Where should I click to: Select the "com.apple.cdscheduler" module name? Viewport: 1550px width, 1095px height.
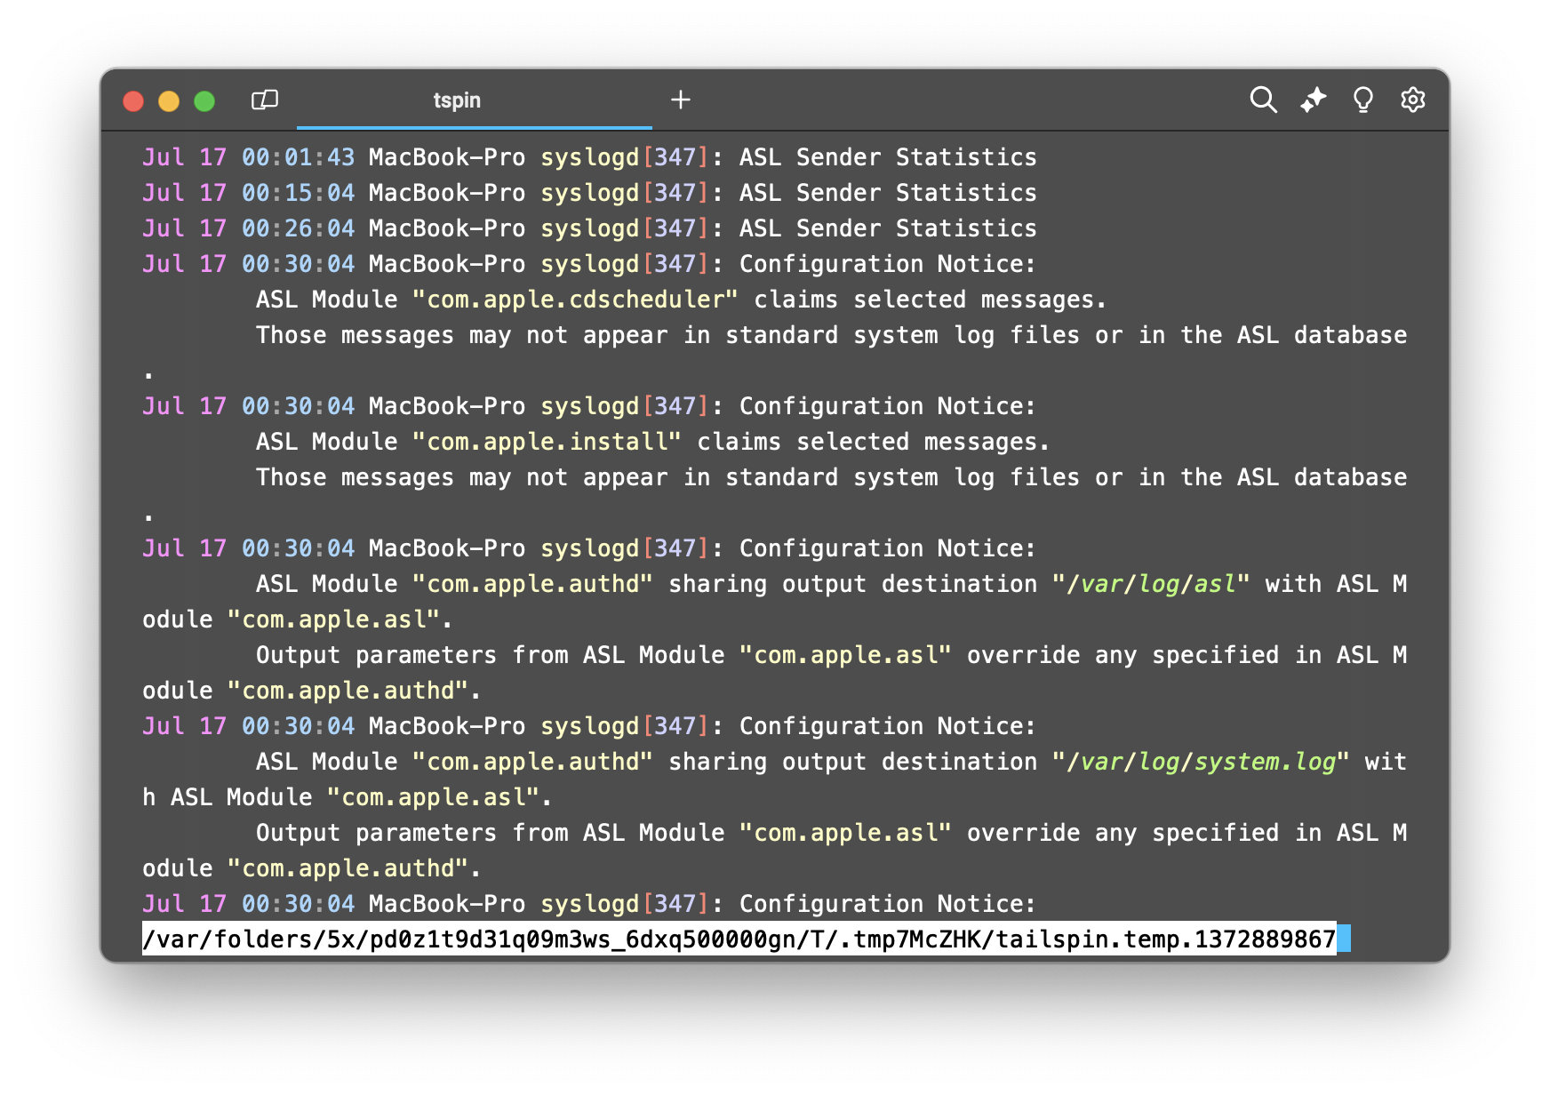pos(575,300)
